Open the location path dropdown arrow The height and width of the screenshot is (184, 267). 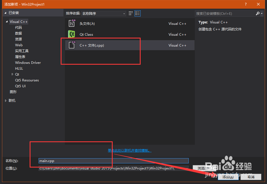187,168
